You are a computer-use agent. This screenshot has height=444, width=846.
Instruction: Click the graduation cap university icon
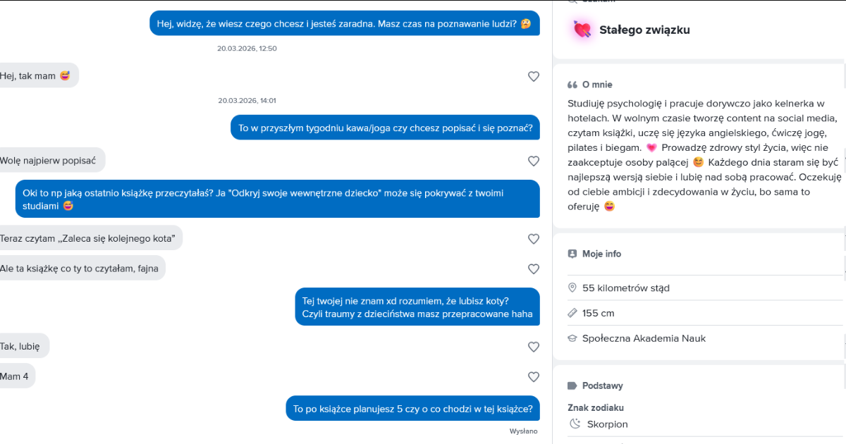[572, 338]
